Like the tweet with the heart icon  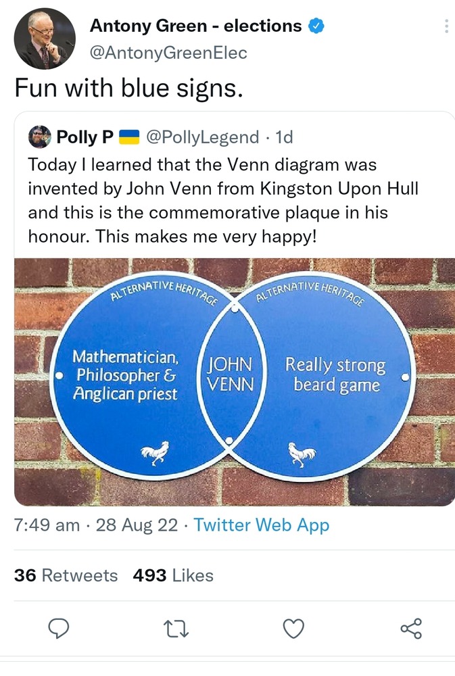293,629
